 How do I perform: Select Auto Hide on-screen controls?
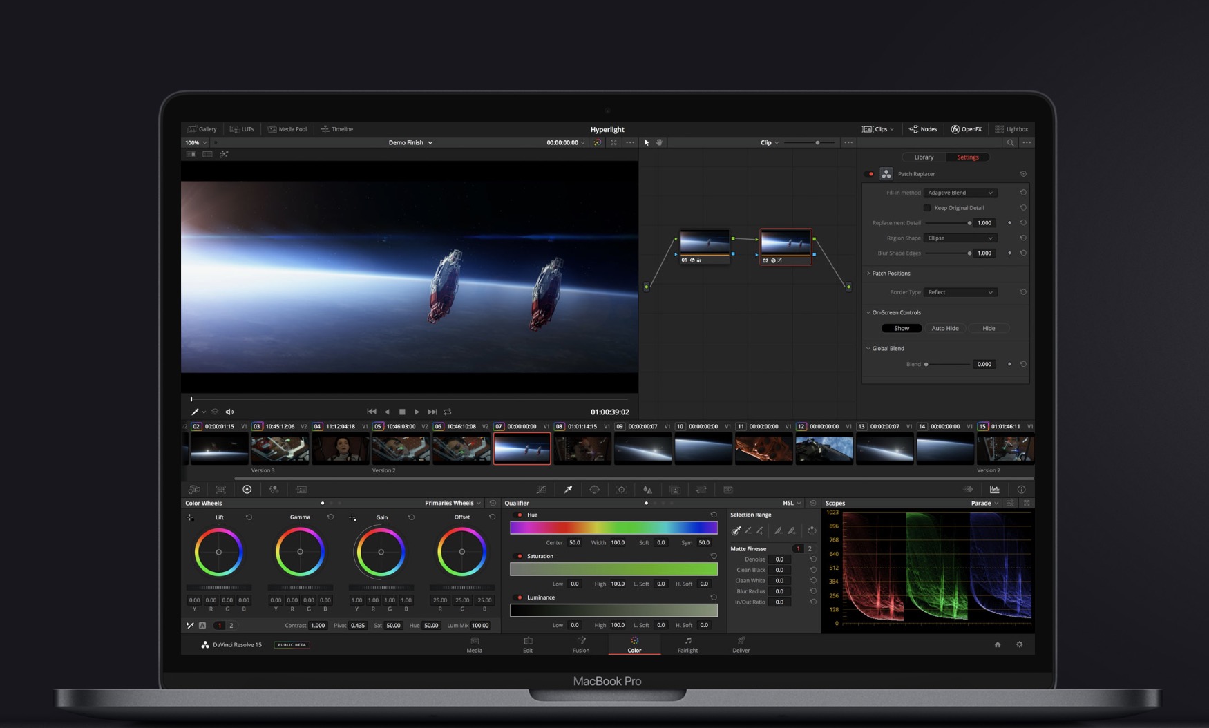[944, 328]
